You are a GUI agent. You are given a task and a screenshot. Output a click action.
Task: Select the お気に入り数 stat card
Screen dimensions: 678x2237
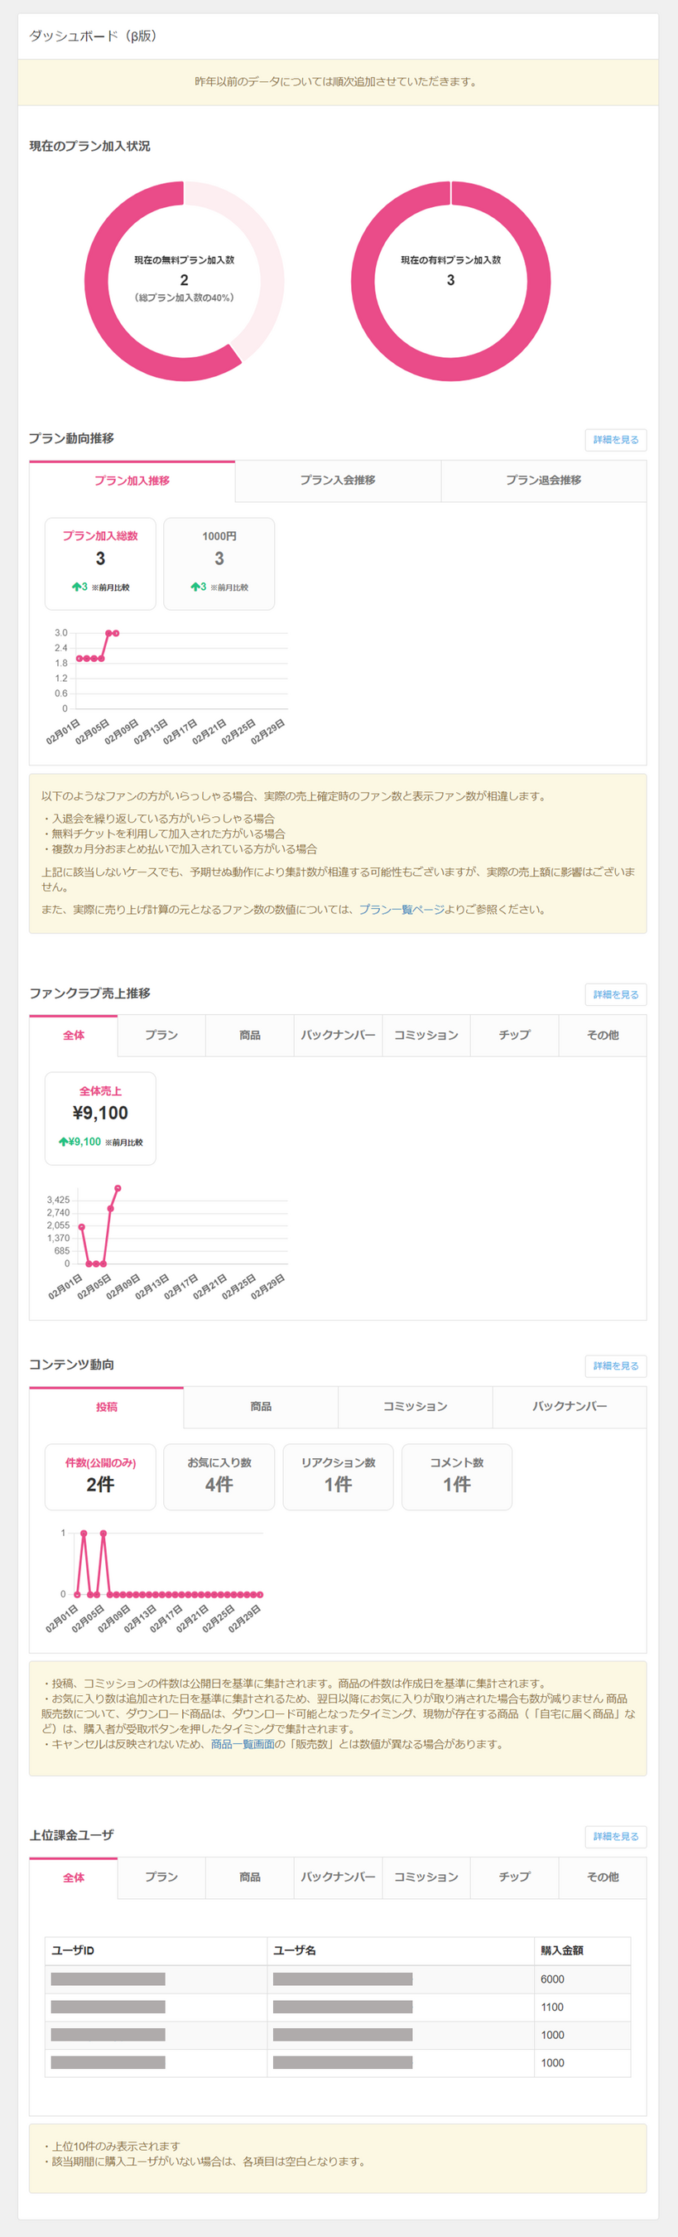click(219, 1476)
